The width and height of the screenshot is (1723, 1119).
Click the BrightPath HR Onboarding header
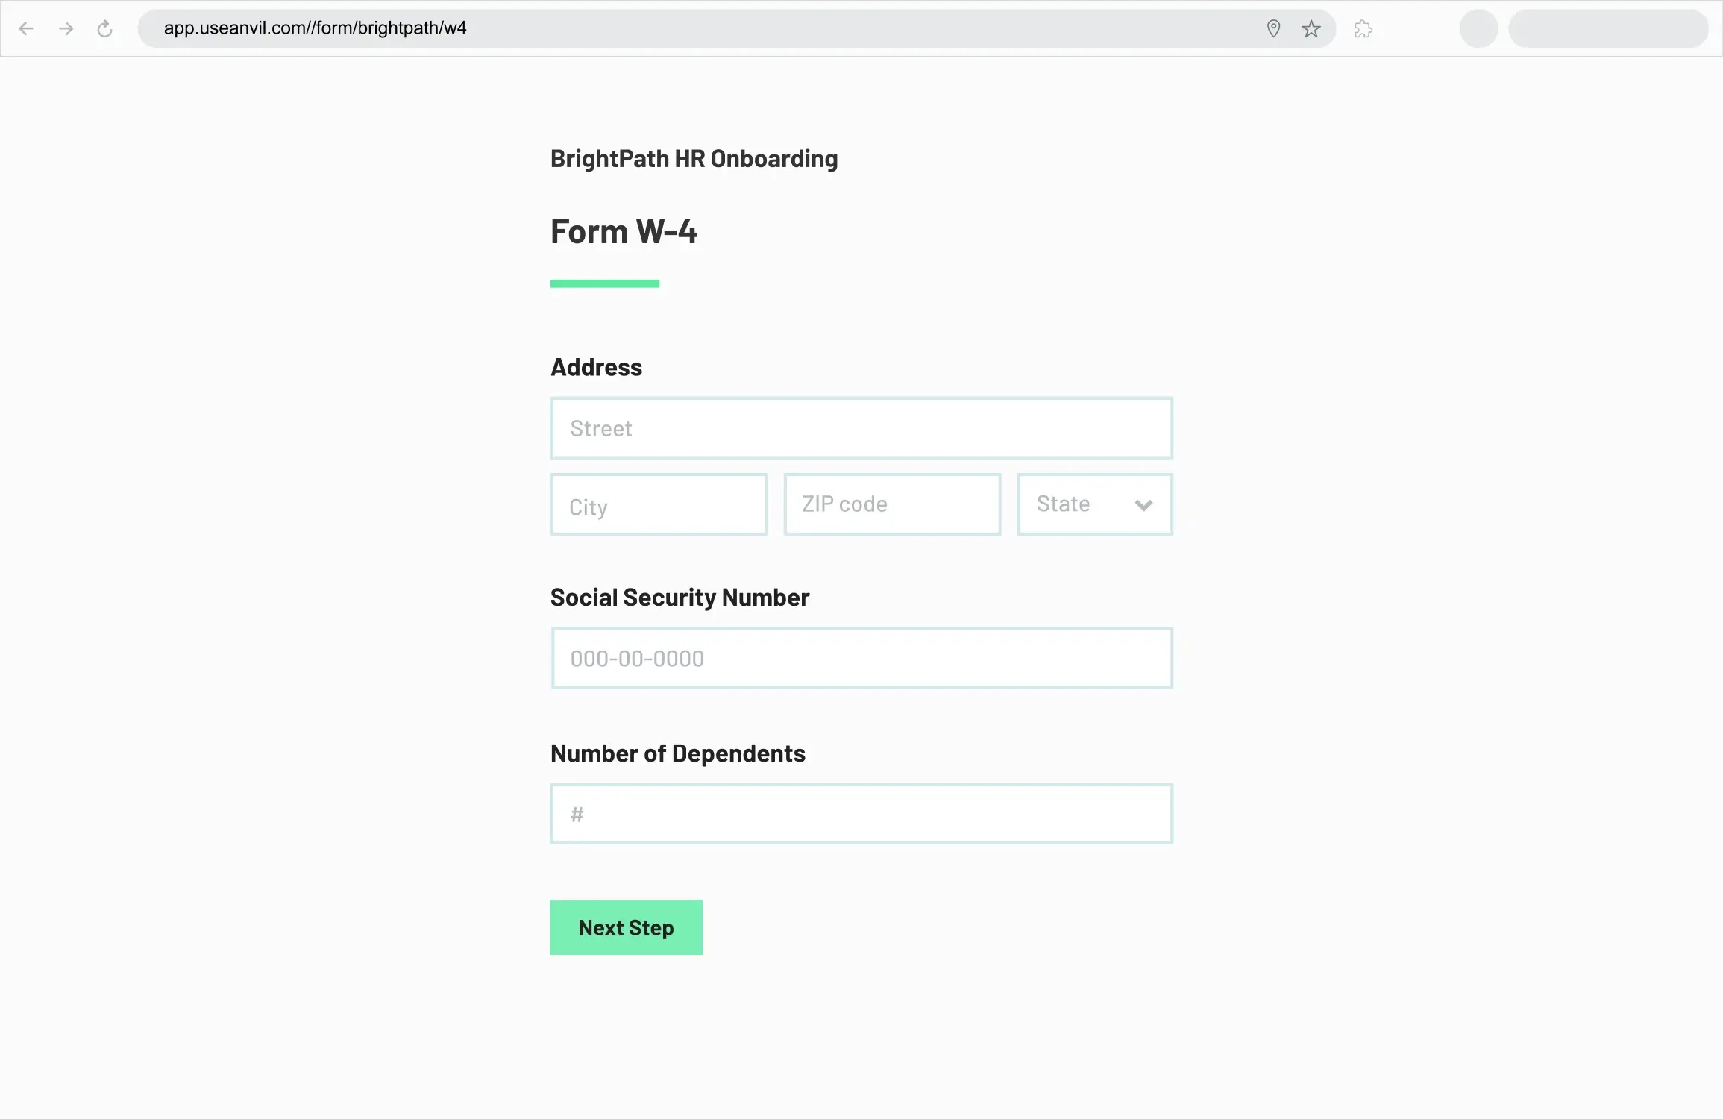(x=694, y=158)
